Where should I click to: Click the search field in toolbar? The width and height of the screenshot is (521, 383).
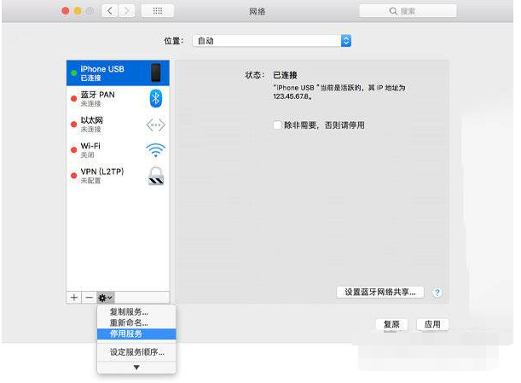click(x=408, y=11)
